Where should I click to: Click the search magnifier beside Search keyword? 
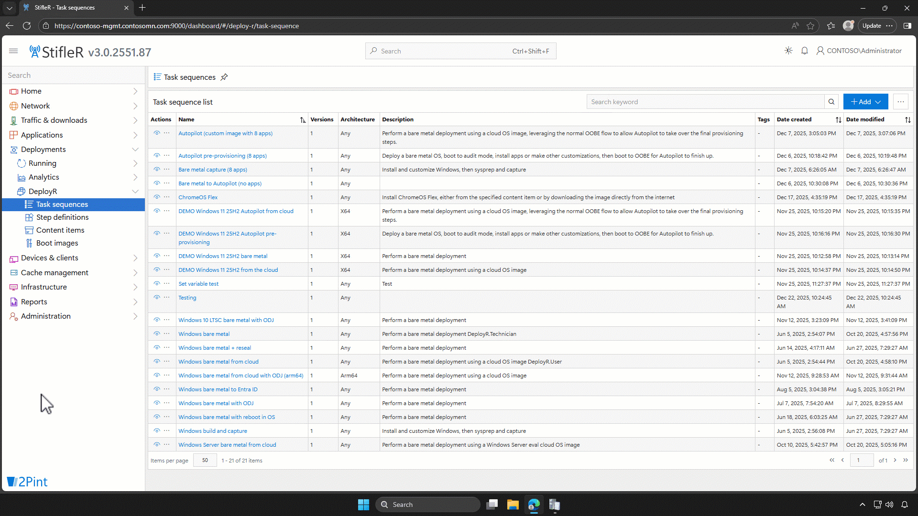(x=831, y=102)
